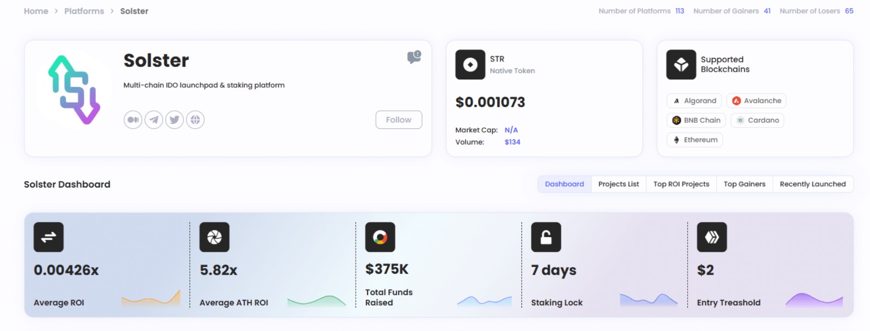The image size is (870, 331).
Task: Click the Staking Lock padlock icon
Action: [545, 237]
